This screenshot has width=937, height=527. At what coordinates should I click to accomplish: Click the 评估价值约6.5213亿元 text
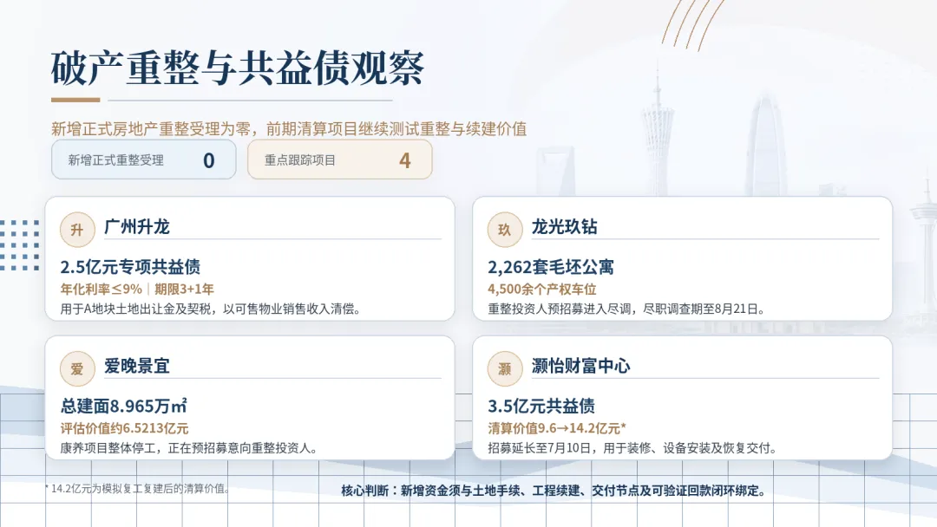click(124, 428)
